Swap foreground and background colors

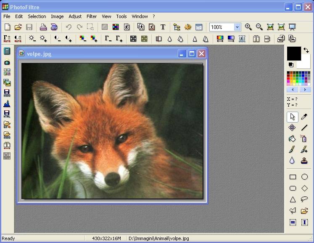pos(306,50)
